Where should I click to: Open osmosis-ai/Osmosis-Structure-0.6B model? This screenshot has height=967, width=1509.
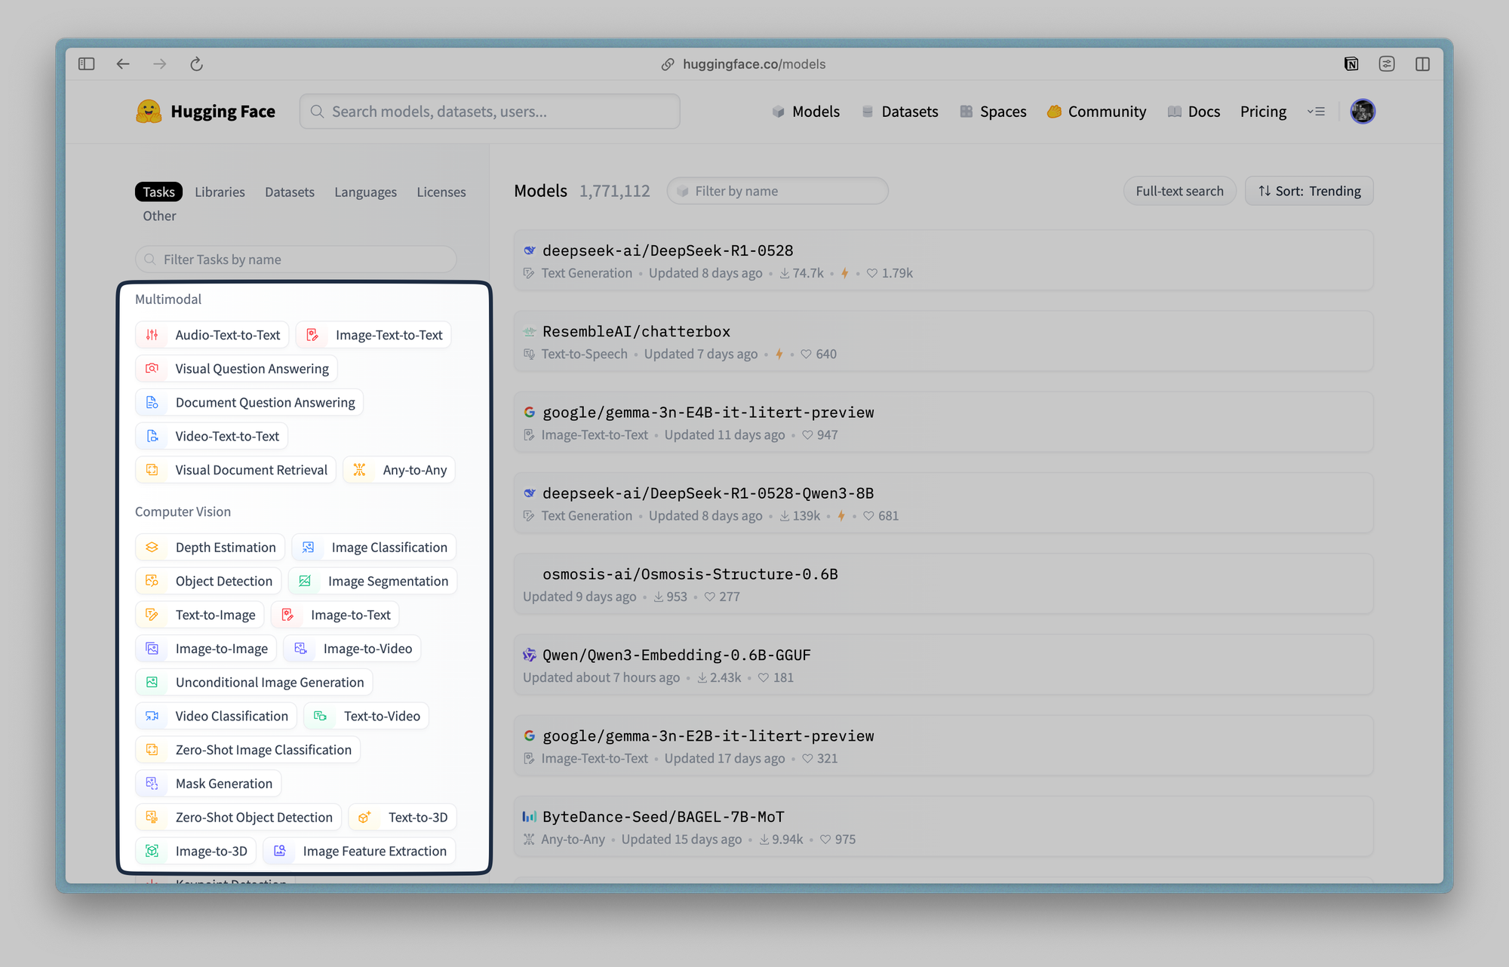tap(943, 584)
